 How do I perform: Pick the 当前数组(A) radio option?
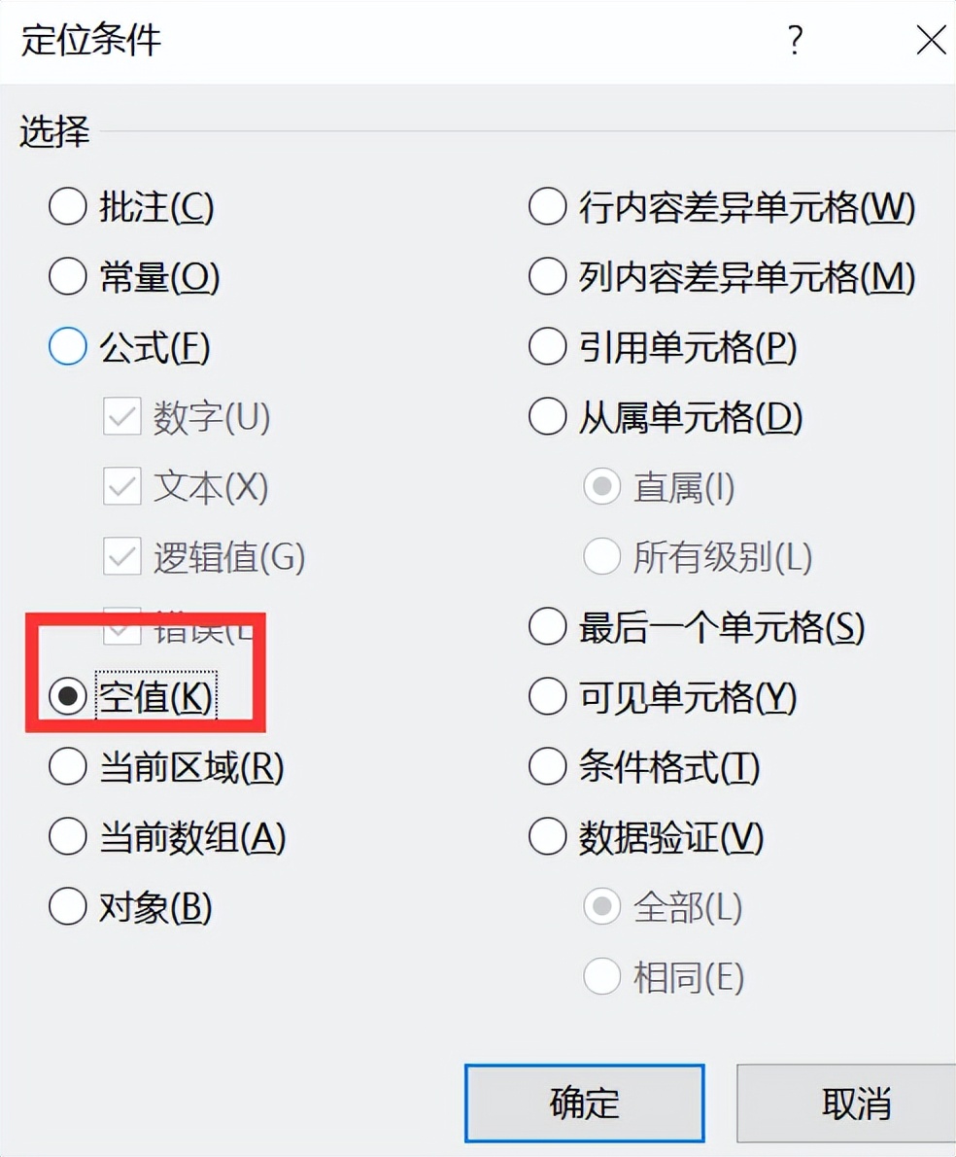click(68, 837)
